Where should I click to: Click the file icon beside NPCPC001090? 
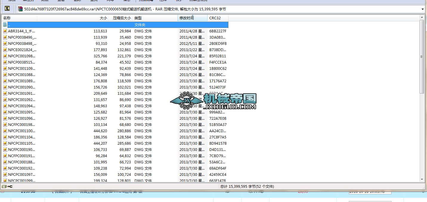(5, 87)
